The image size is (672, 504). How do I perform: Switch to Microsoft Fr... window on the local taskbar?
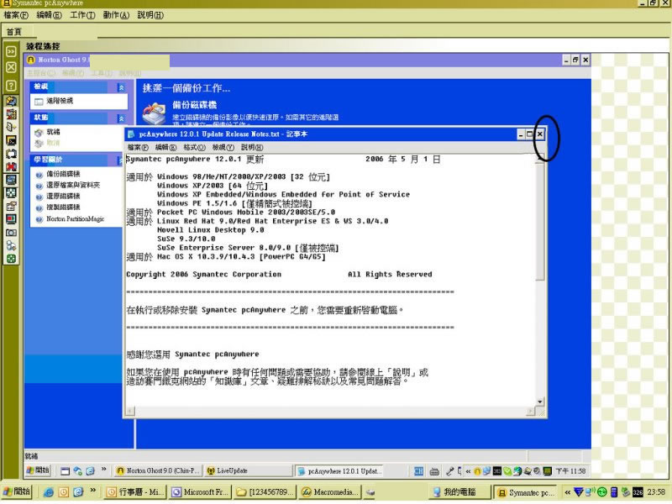(201, 492)
